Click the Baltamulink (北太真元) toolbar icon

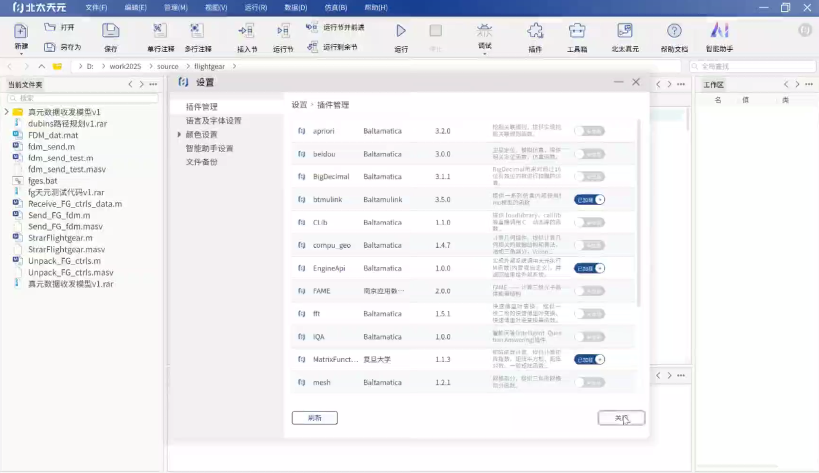point(624,31)
